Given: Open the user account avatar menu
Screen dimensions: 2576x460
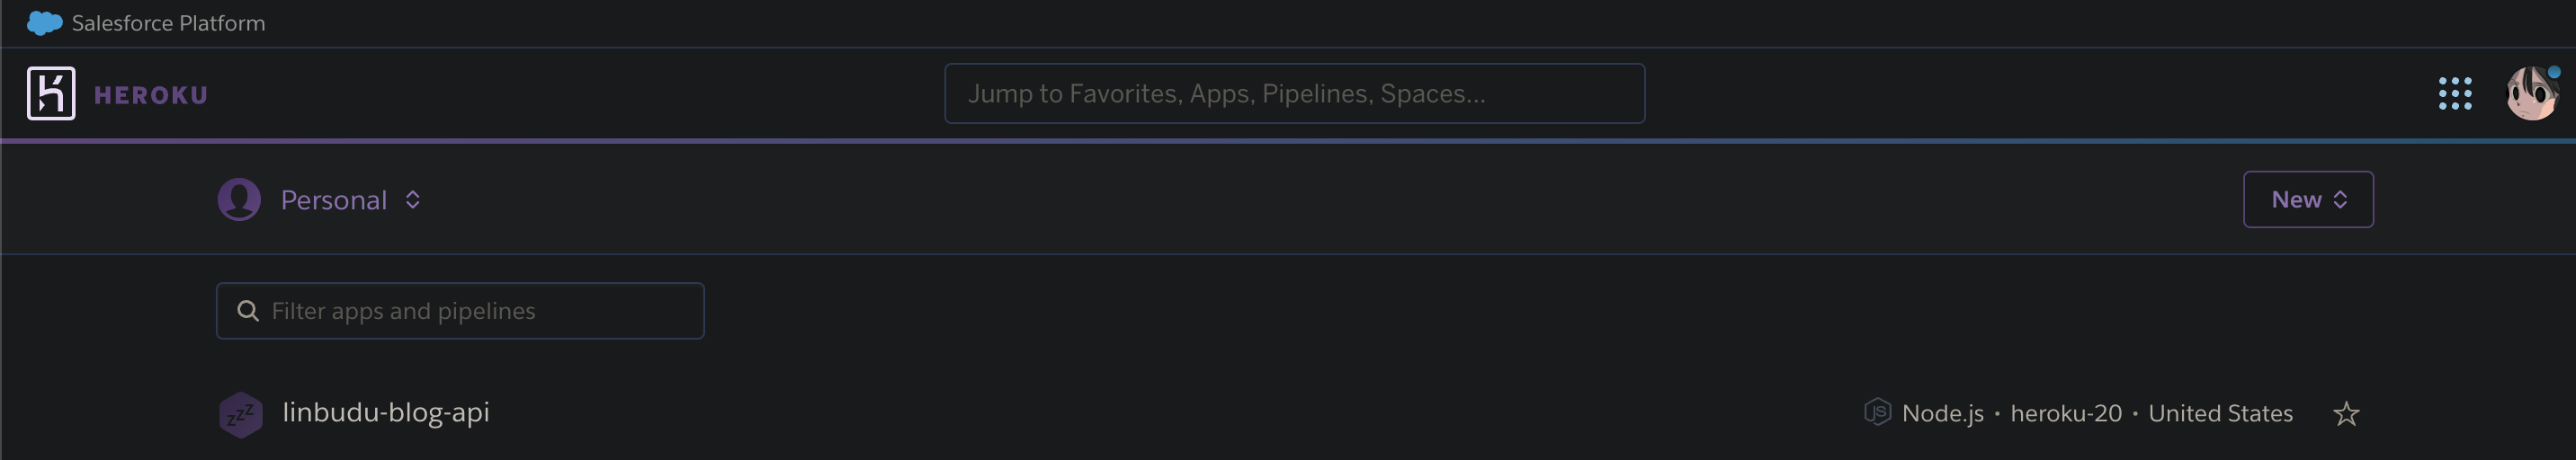Looking at the screenshot, I should [x=2531, y=93].
